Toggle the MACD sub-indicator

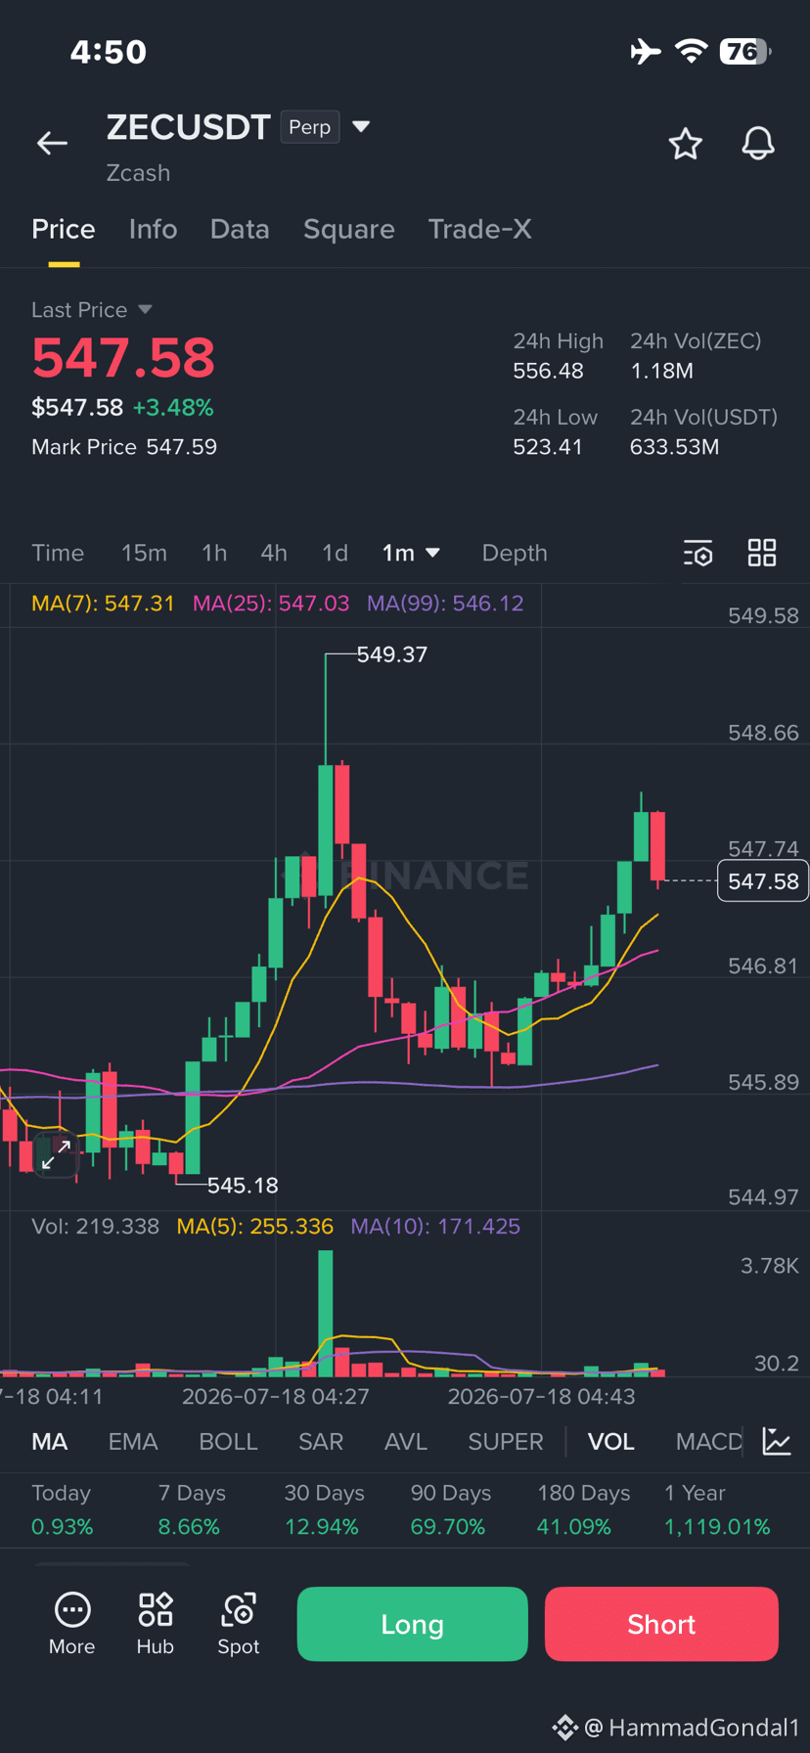(x=709, y=1441)
